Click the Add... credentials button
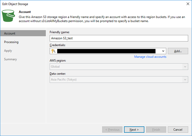The image size is (192, 136). coord(178,51)
